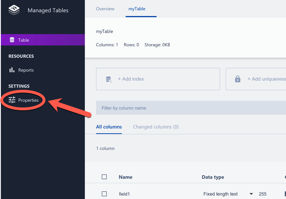
Task: Click the Managed Tables logo icon
Action: (x=14, y=10)
